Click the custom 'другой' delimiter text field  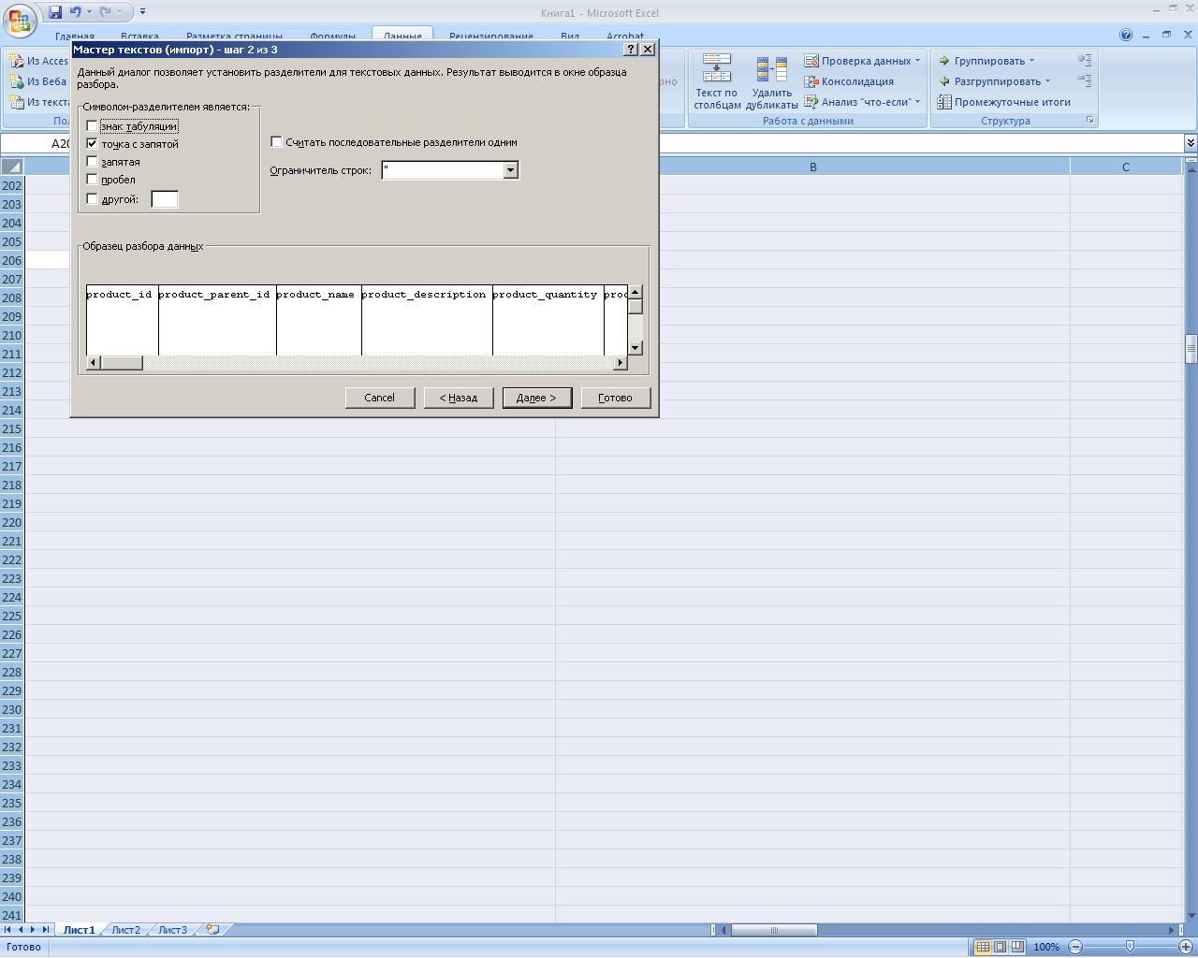(x=165, y=199)
